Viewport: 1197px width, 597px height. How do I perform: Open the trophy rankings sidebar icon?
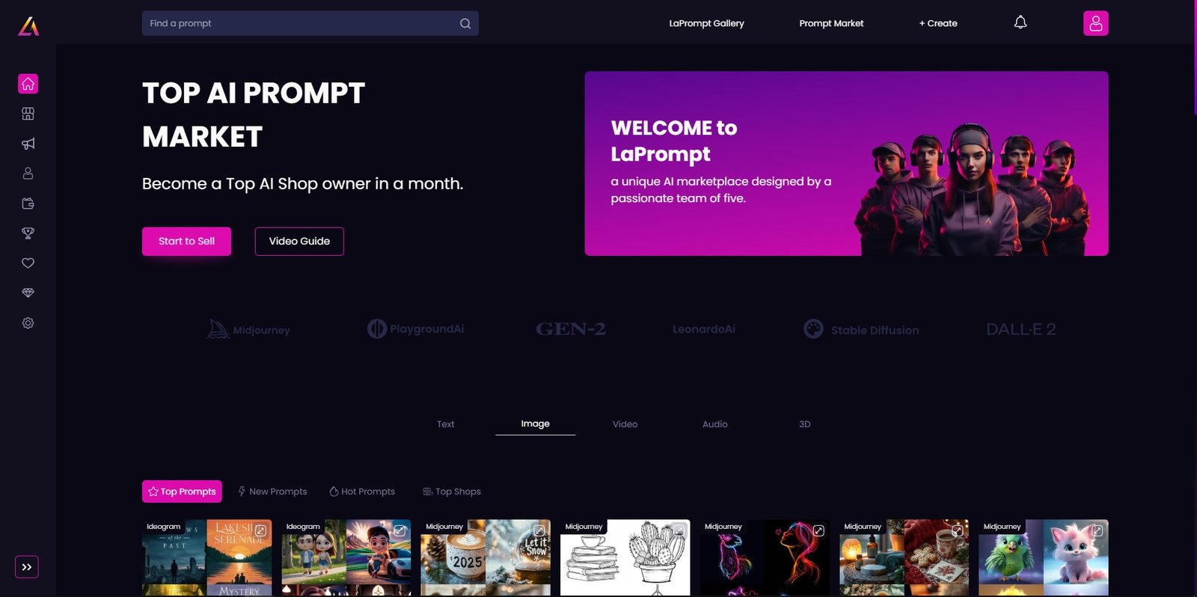[x=28, y=233]
